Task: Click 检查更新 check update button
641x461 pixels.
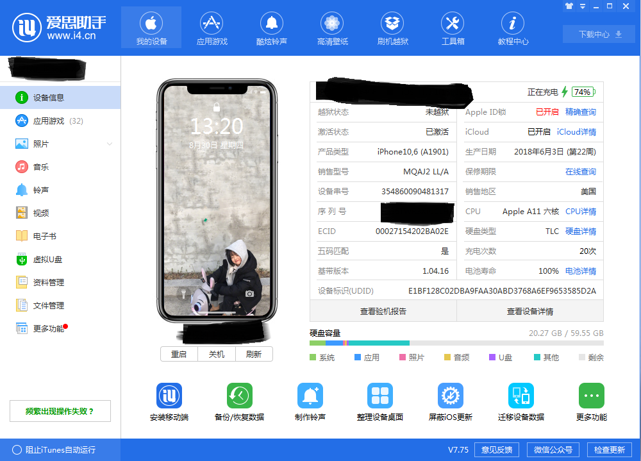Action: 609,450
